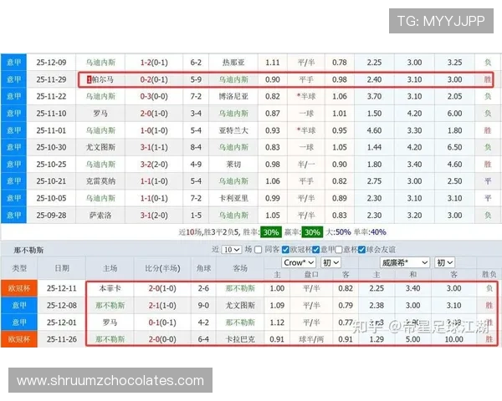This screenshot has width=502, height=401.
Task: Open away team 热那亚
Action: coord(233,63)
